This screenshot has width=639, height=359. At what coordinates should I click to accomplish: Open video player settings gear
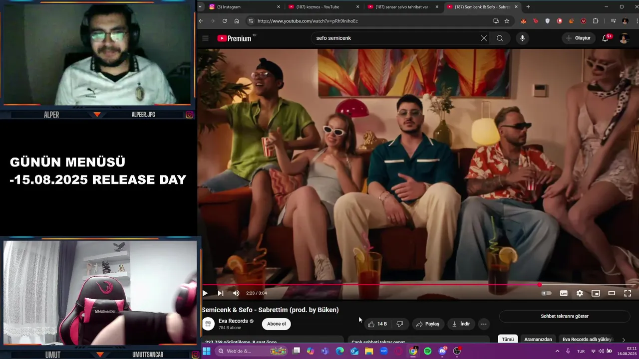[x=580, y=293]
